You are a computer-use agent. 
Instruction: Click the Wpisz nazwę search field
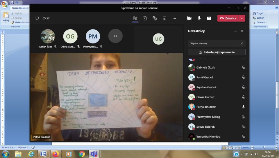pos(214,43)
